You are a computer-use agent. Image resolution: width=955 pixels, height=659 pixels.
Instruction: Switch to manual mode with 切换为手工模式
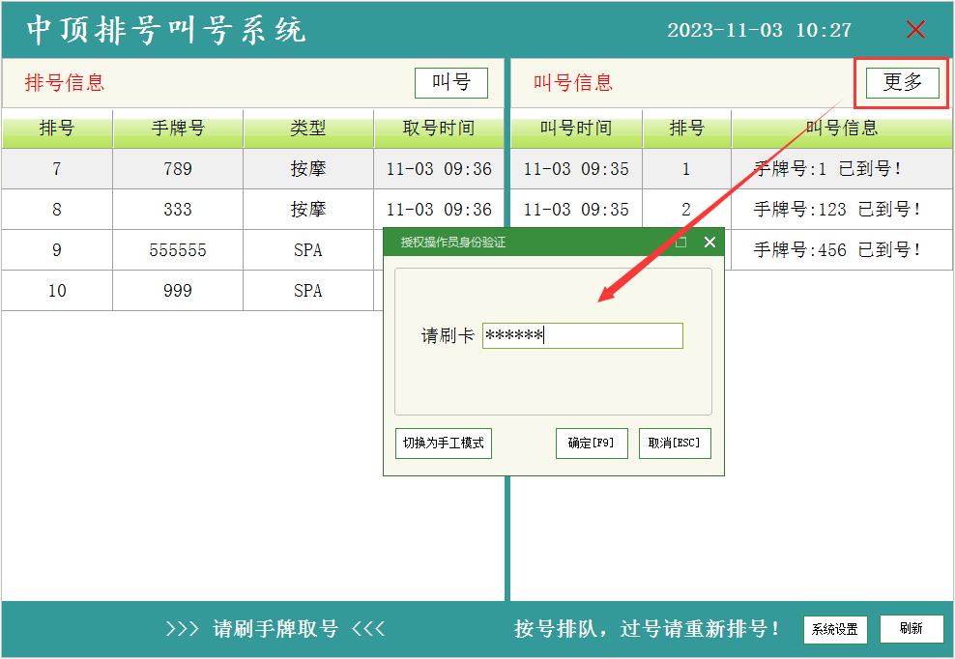coord(444,444)
